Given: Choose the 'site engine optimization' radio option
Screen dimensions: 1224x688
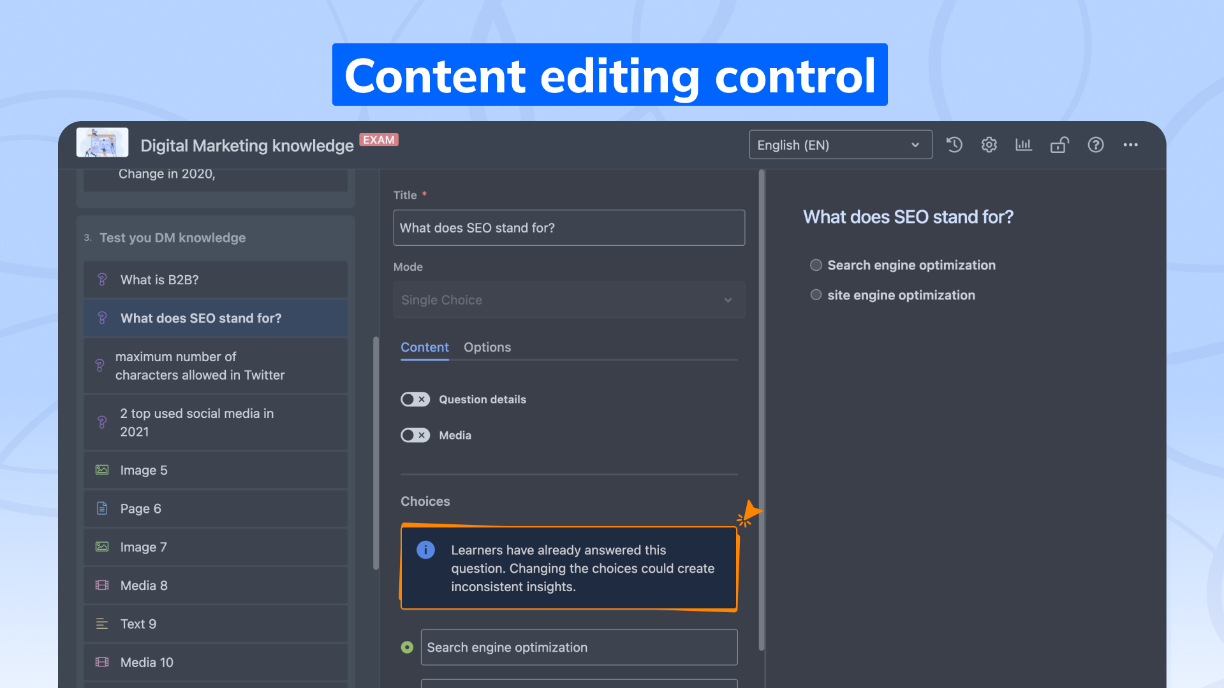Looking at the screenshot, I should click(x=816, y=295).
